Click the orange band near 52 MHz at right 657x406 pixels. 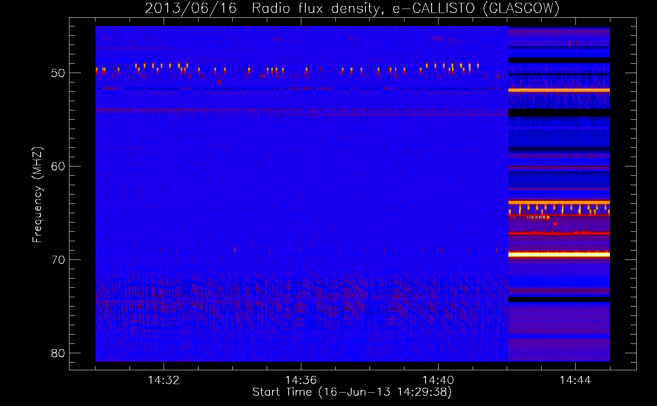click(x=559, y=90)
